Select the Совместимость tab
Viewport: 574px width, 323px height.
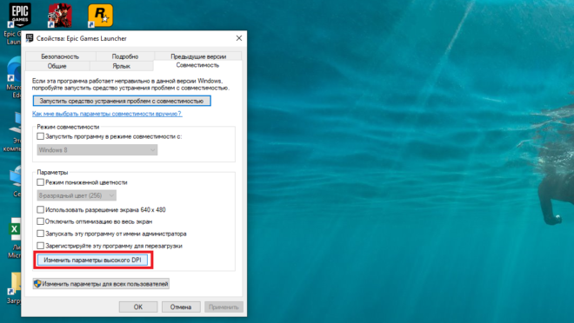point(197,65)
